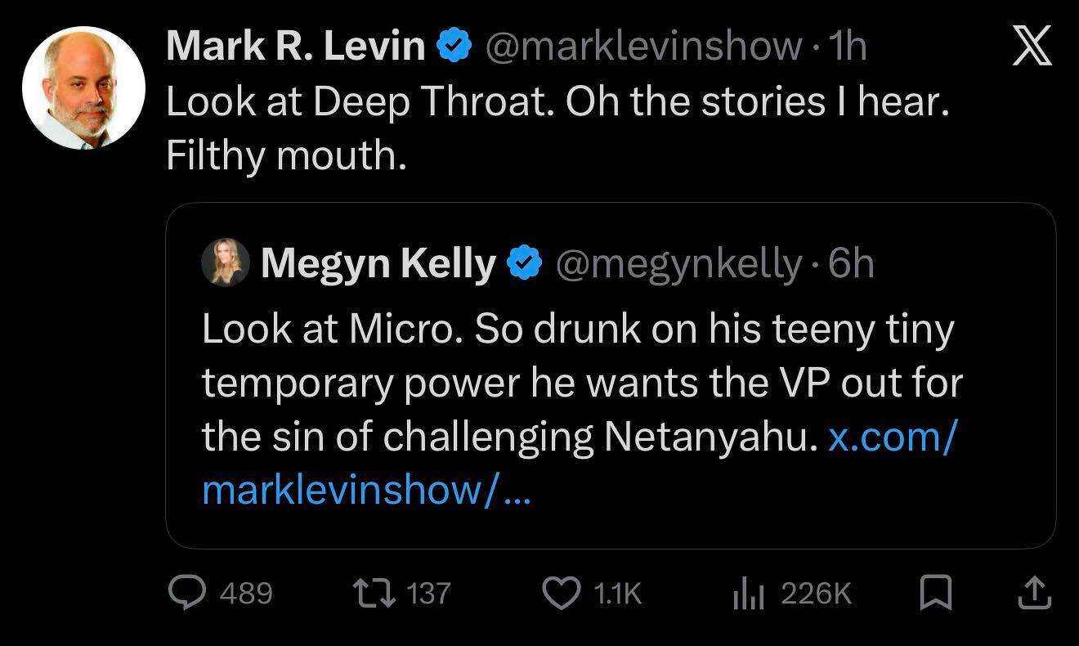
Task: Open Mark R. Levin's profile picture
Action: point(83,87)
